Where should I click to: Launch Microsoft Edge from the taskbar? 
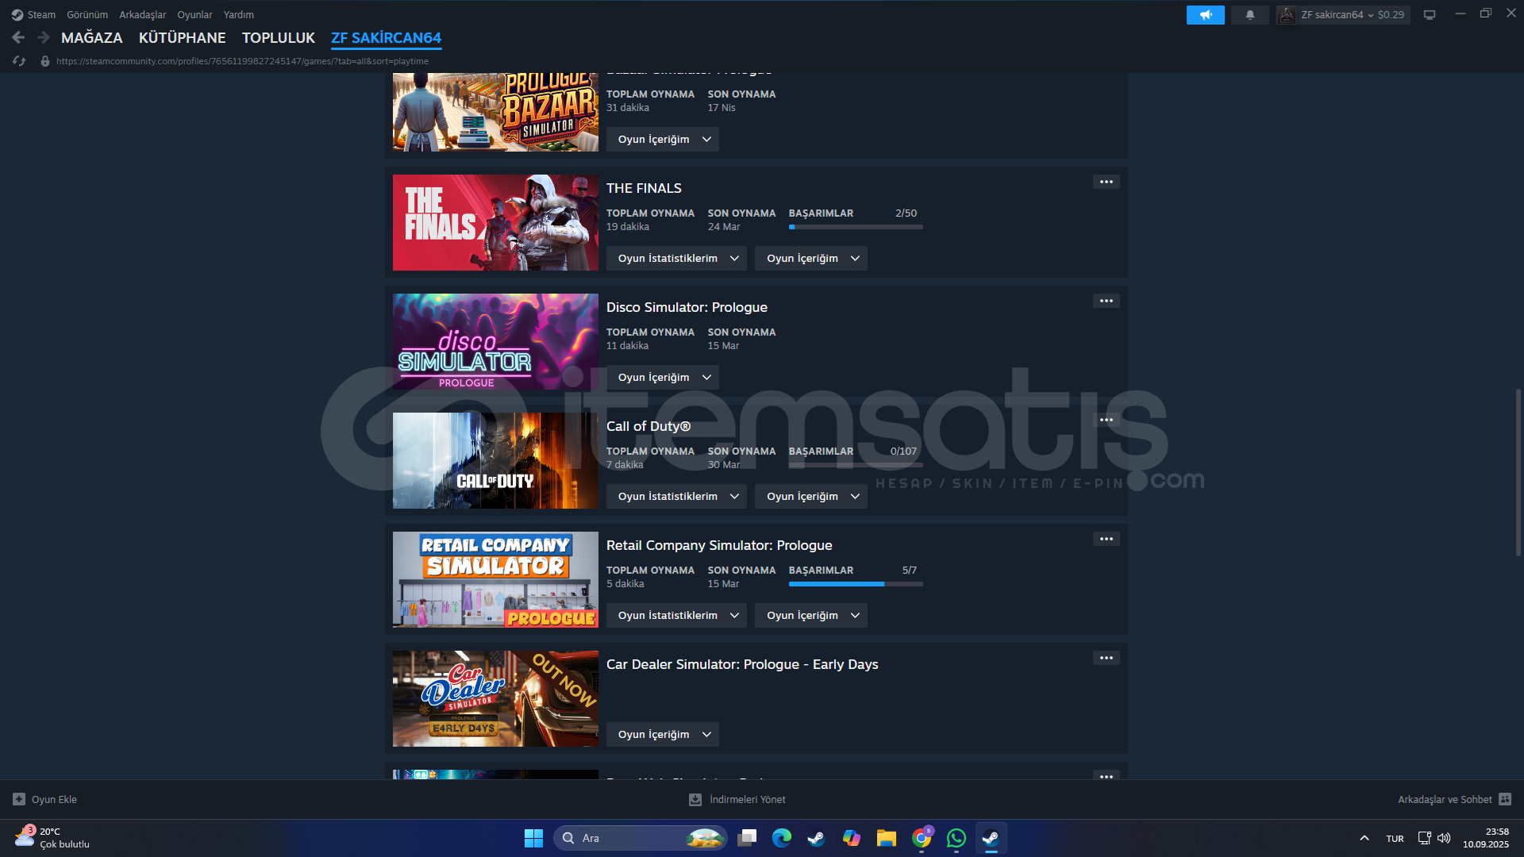pos(782,838)
